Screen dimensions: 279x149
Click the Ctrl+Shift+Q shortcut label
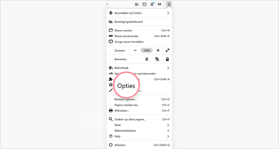pos(162,145)
